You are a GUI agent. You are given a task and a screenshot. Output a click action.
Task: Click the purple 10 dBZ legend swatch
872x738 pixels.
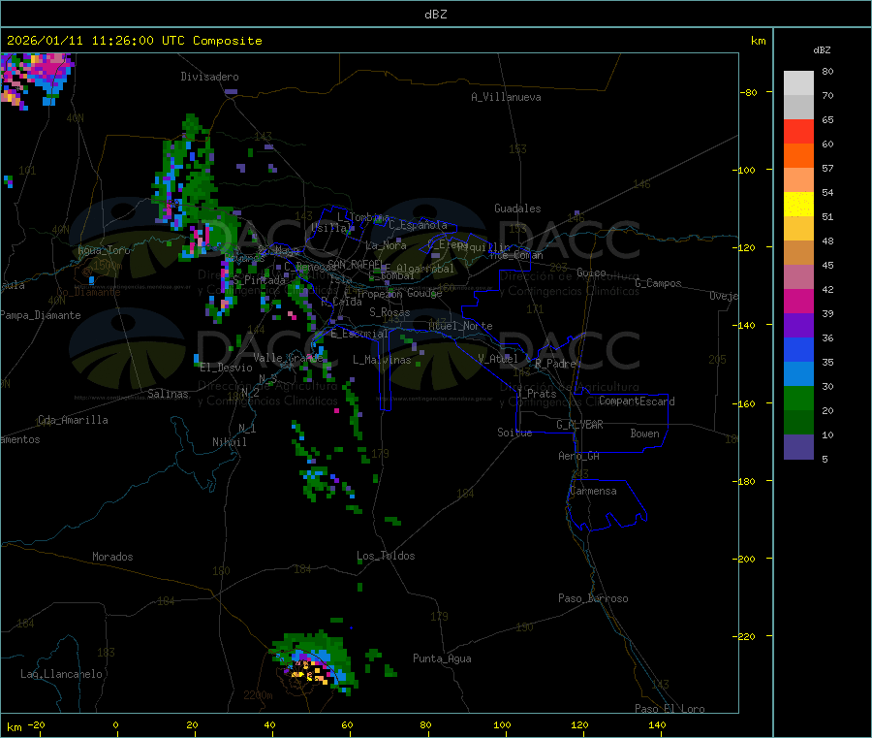click(x=798, y=447)
